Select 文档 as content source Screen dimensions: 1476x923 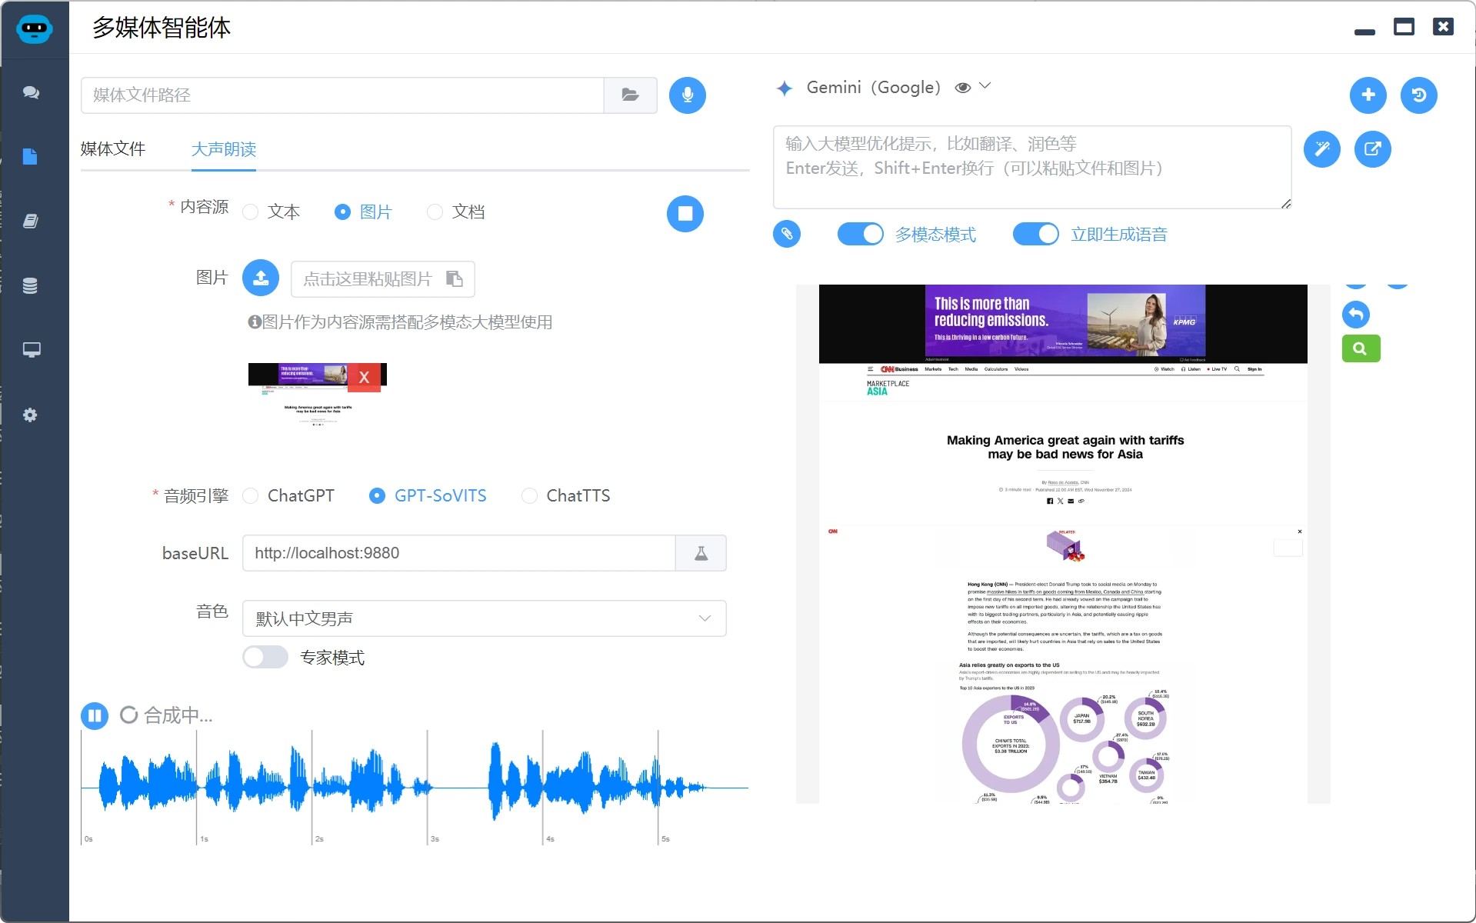pos(455,212)
